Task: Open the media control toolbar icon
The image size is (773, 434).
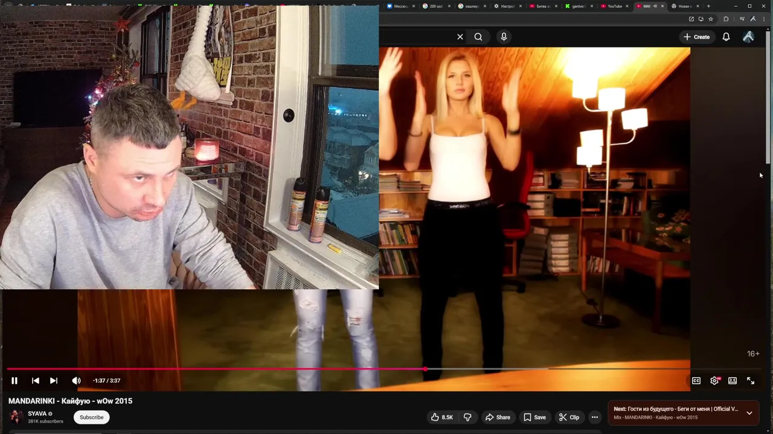Action: [742, 19]
